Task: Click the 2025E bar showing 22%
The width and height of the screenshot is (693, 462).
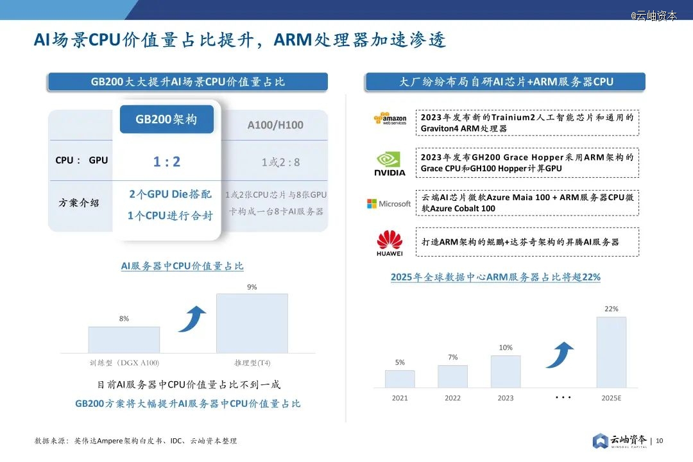Action: (x=611, y=352)
